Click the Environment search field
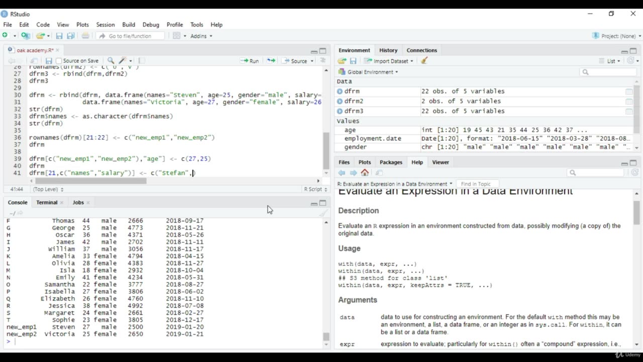The height and width of the screenshot is (362, 643). point(608,72)
